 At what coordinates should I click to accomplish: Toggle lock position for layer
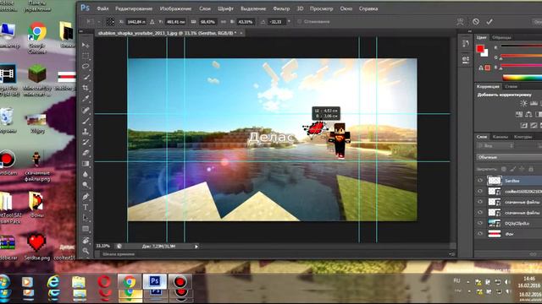coord(522,169)
